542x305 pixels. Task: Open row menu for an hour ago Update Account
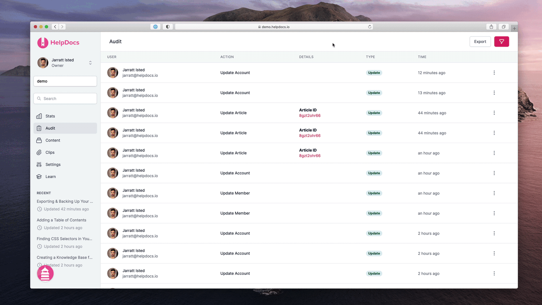click(494, 173)
